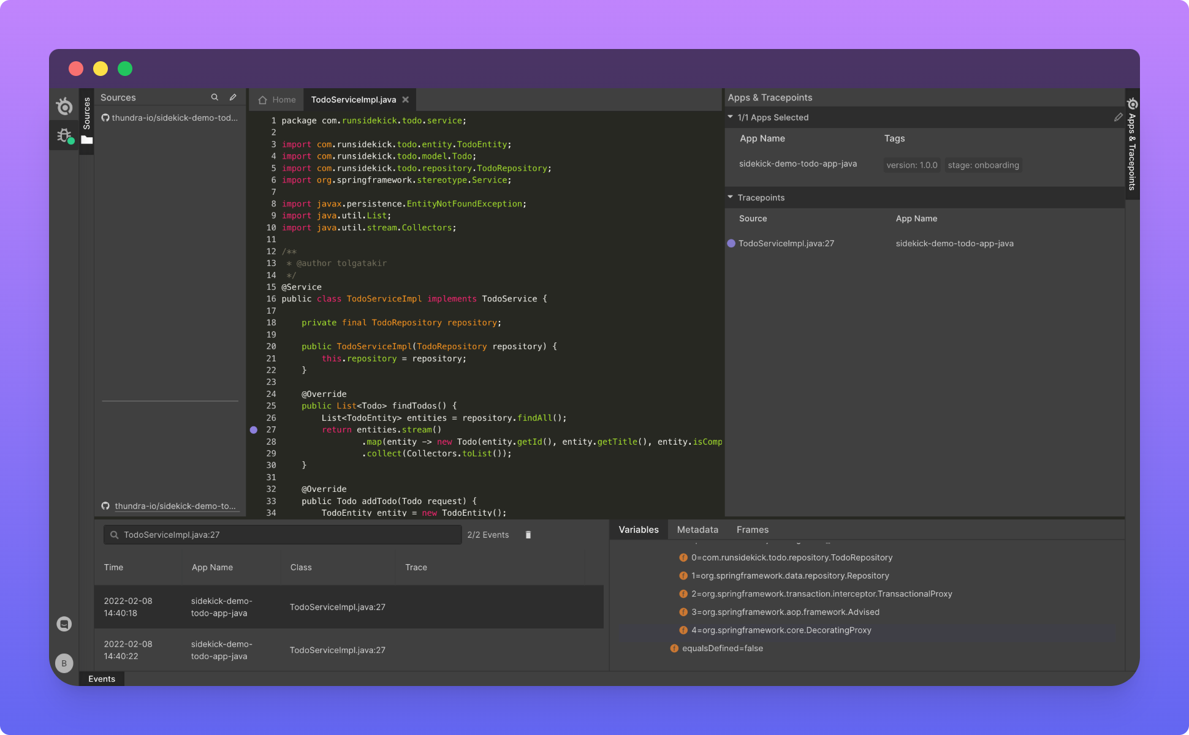
Task: Select sidekick-demo-todo-app-java app row
Action: click(924, 164)
